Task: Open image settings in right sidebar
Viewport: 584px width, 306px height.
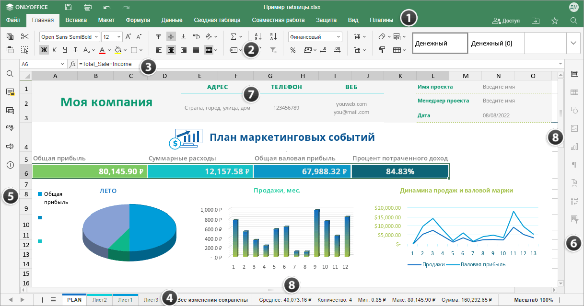Action: tap(574, 128)
